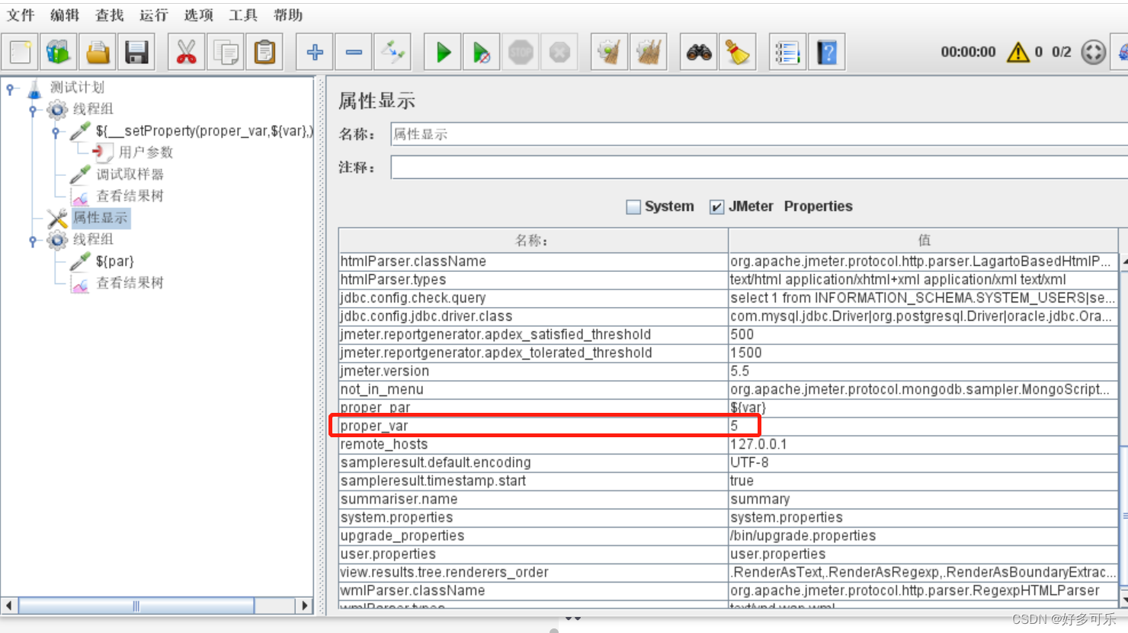The image size is (1128, 633).
Task: Open Search with binoculars icon
Action: coord(699,53)
